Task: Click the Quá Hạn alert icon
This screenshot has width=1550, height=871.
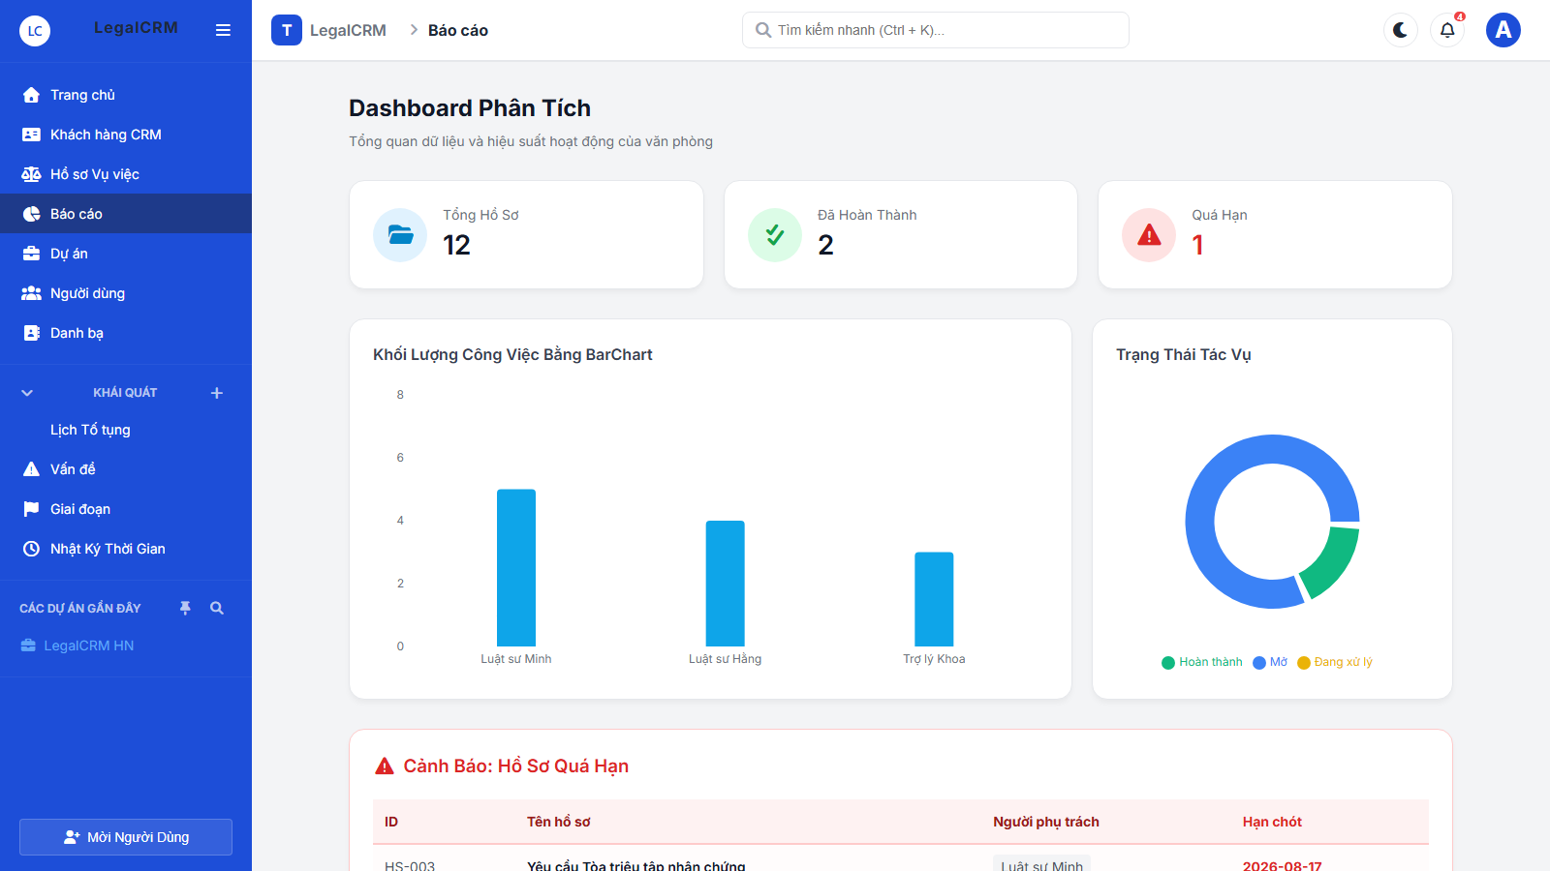Action: [1149, 235]
